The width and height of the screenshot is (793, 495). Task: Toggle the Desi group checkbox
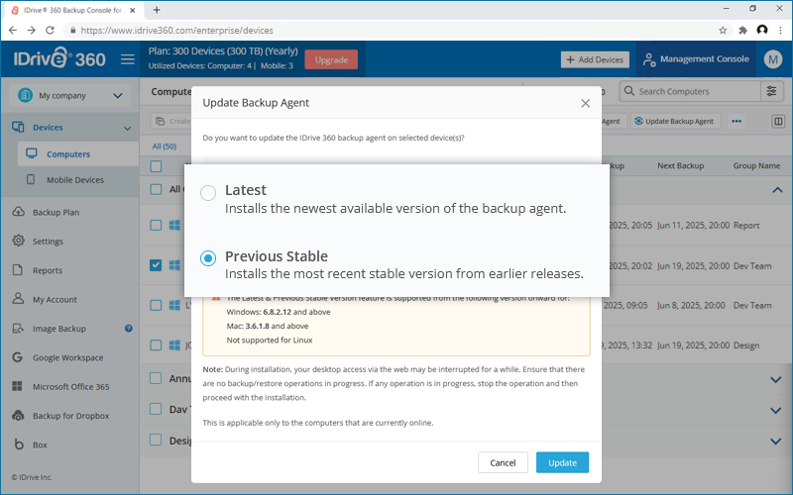pyautogui.click(x=156, y=440)
